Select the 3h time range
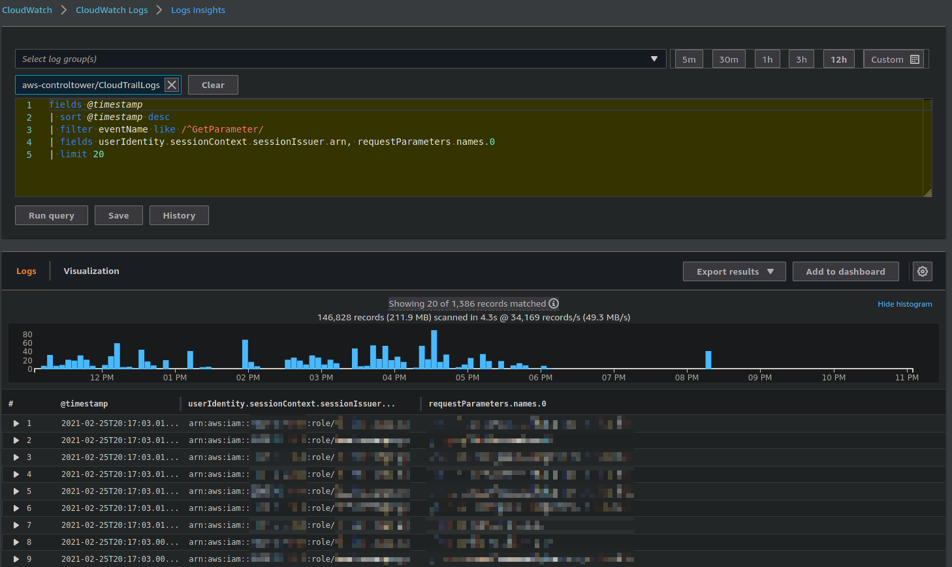The image size is (952, 567). [801, 59]
